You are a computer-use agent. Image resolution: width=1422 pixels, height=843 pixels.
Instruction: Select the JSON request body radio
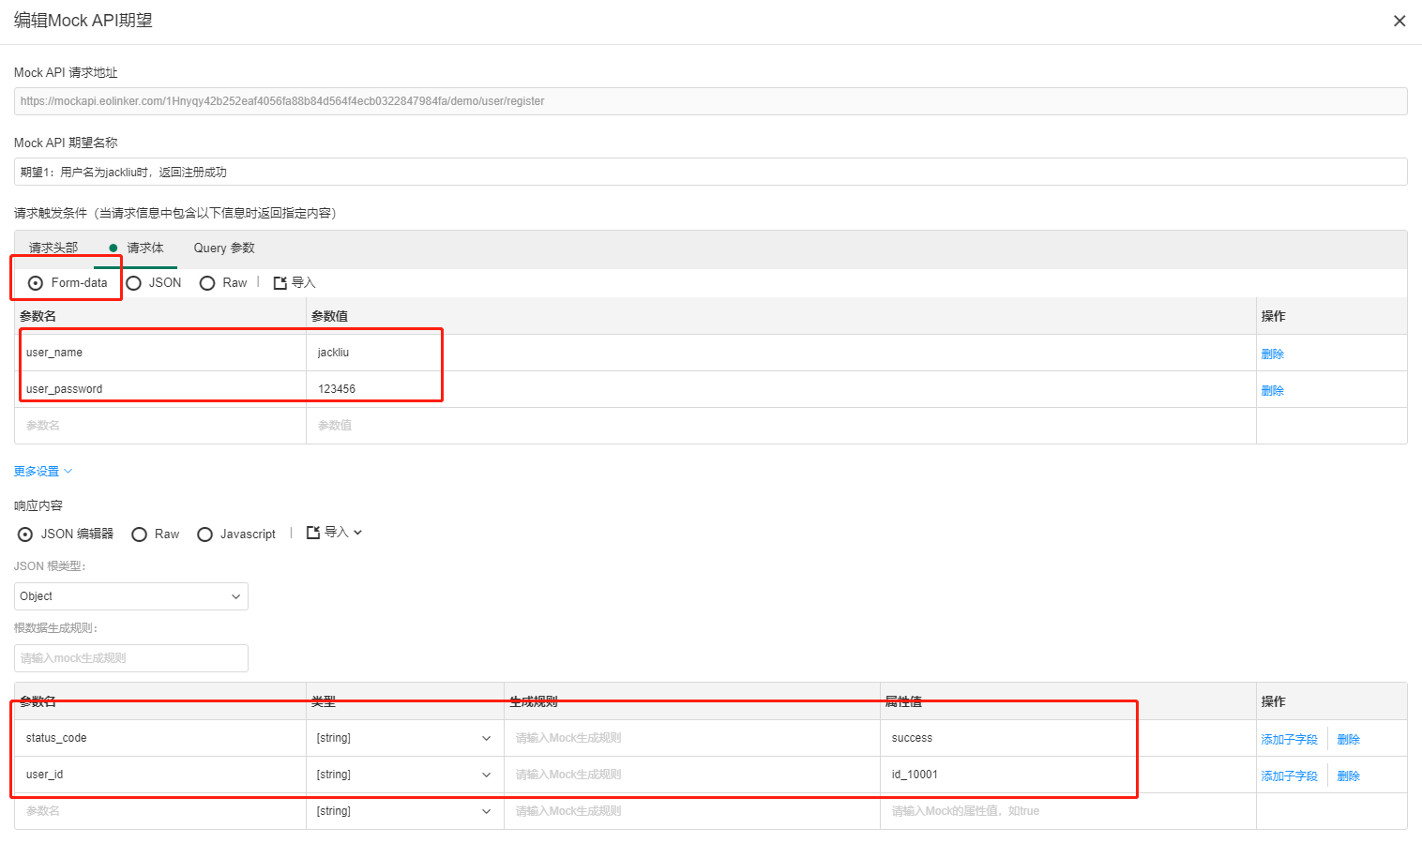tap(133, 282)
